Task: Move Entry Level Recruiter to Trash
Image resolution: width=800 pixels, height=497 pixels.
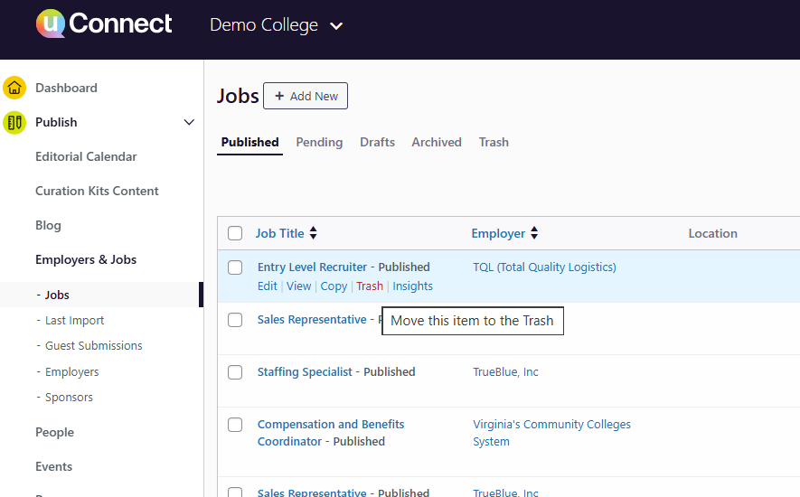Action: pos(370,286)
